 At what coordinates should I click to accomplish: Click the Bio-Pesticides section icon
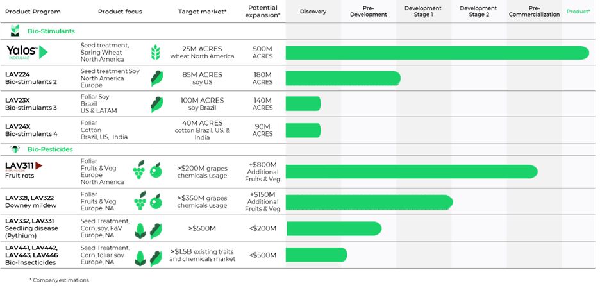point(15,149)
